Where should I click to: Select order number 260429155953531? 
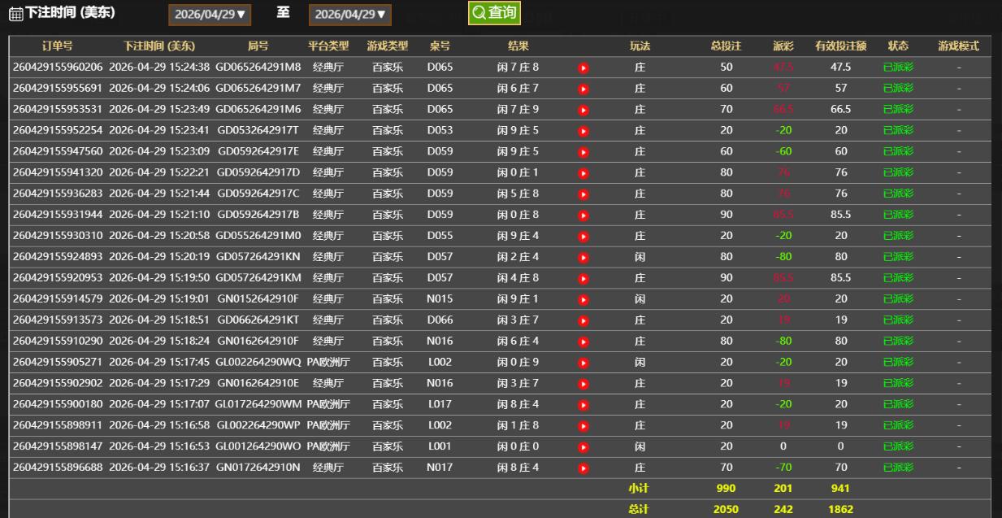[58, 110]
